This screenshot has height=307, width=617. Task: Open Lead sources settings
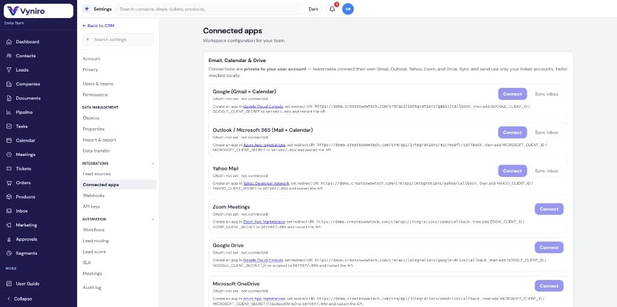(97, 174)
